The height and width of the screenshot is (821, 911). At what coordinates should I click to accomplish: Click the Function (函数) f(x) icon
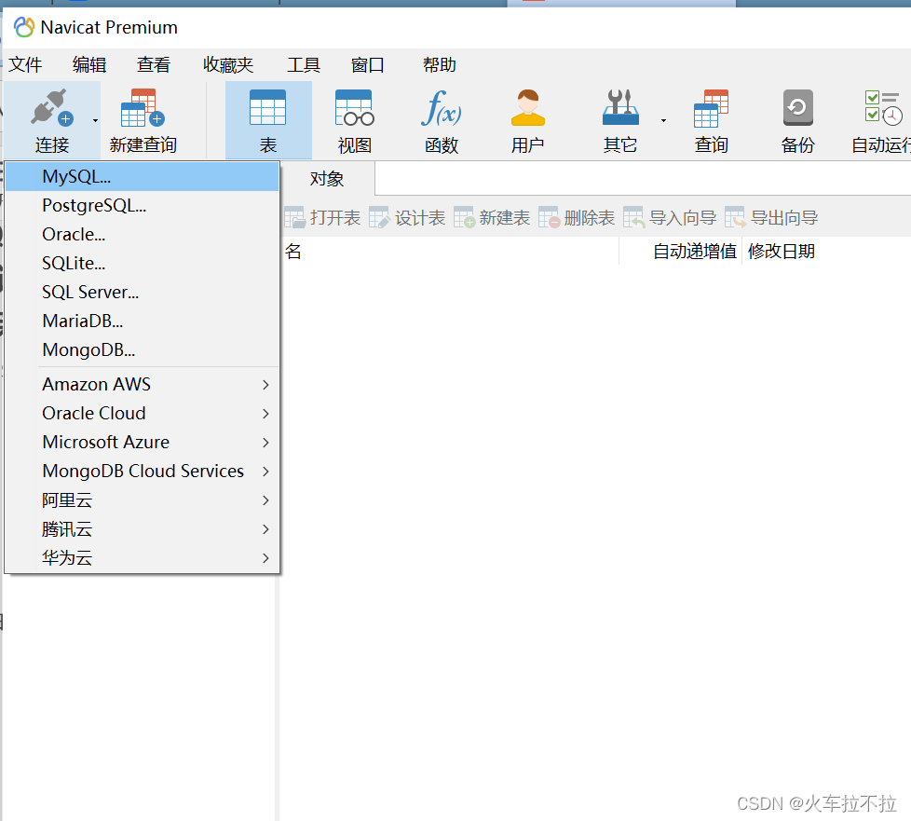[x=442, y=108]
